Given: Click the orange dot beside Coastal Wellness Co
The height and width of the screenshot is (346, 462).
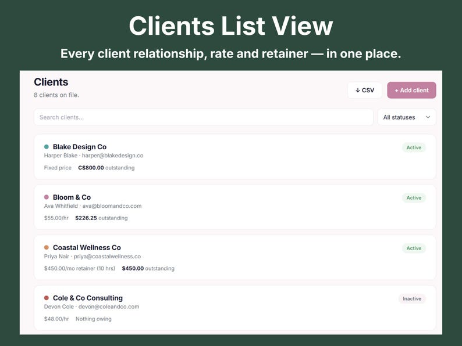Looking at the screenshot, I should click(47, 247).
